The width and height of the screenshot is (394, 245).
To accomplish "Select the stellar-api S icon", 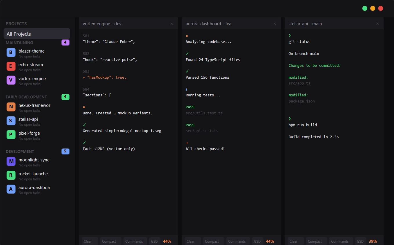I will pos(11,121).
